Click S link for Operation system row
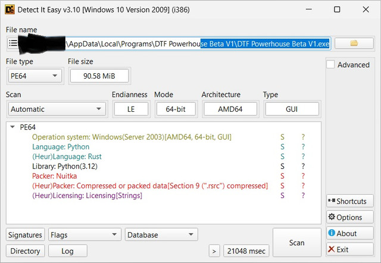Screen dimensions: 381x263 click(282, 137)
